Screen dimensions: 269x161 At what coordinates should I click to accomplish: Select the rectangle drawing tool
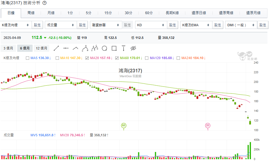tap(114, 48)
